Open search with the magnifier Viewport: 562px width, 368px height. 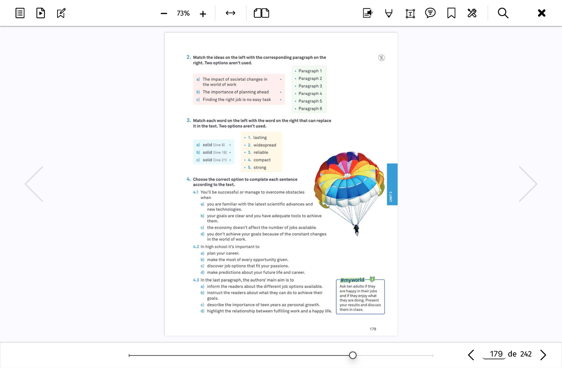point(503,14)
